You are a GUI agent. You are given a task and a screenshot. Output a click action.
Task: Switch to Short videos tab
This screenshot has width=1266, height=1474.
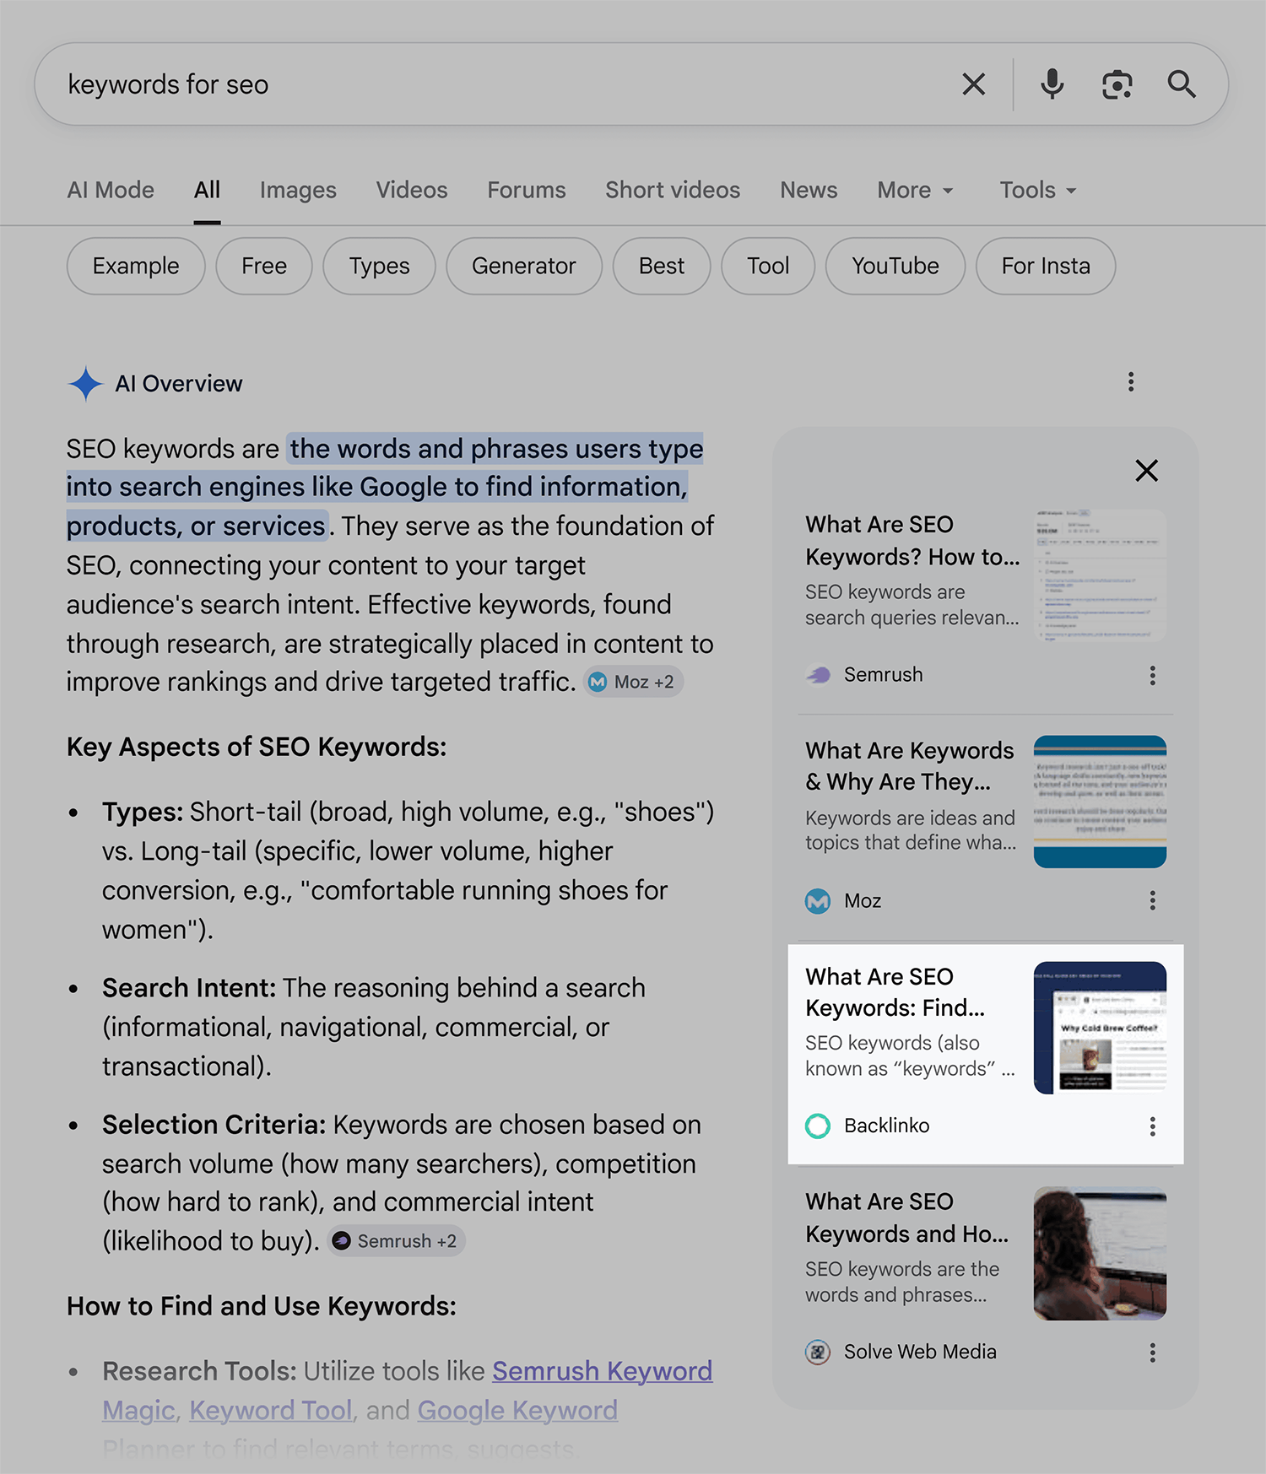point(673,191)
